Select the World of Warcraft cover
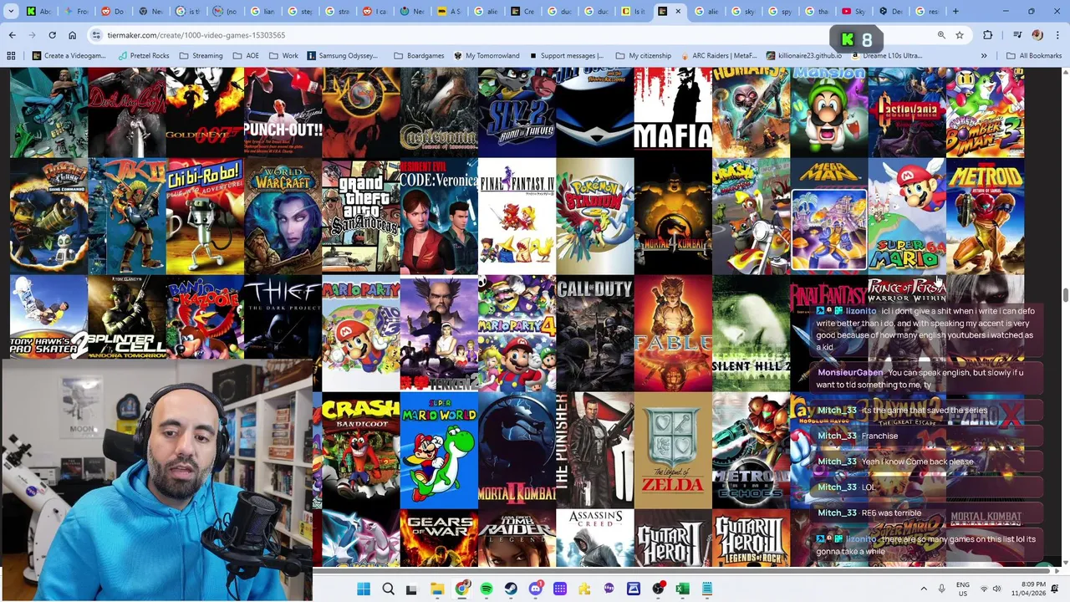The height and width of the screenshot is (602, 1070). pyautogui.click(x=283, y=217)
